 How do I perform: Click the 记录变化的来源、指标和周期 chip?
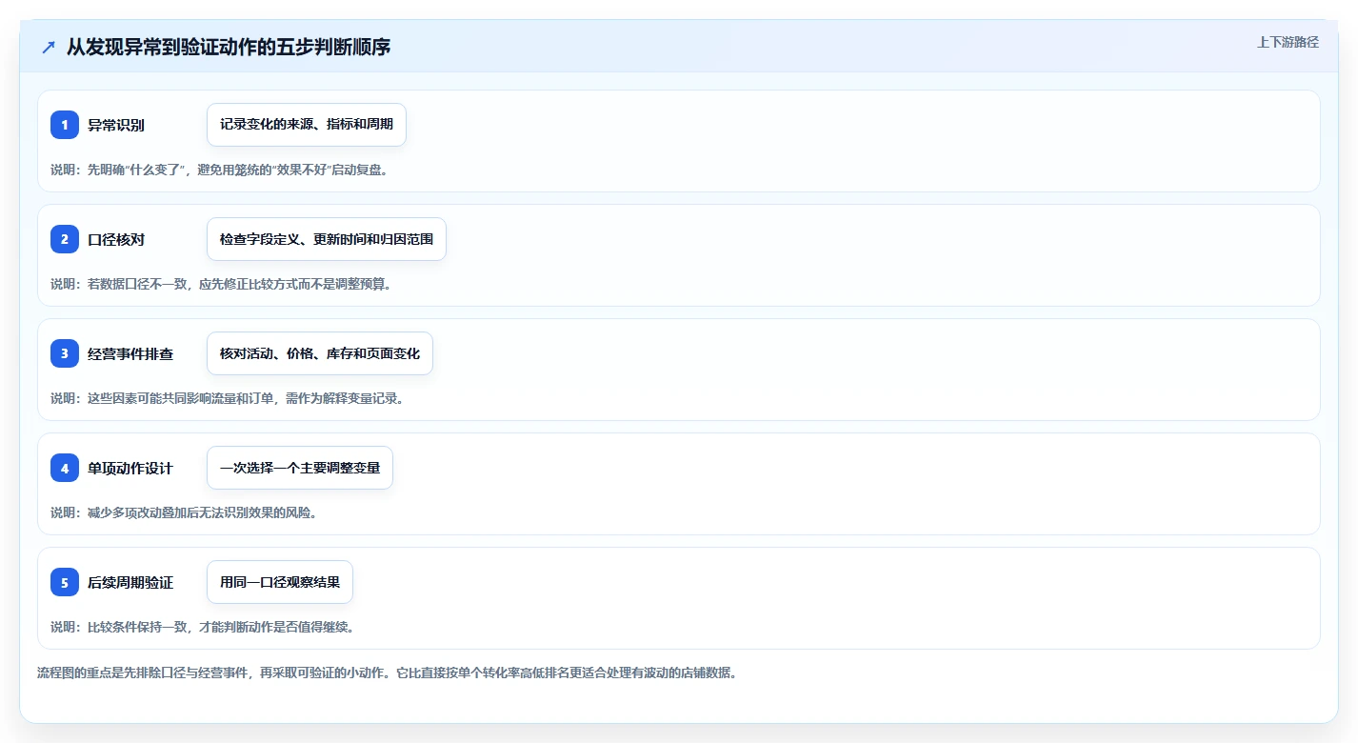point(307,125)
